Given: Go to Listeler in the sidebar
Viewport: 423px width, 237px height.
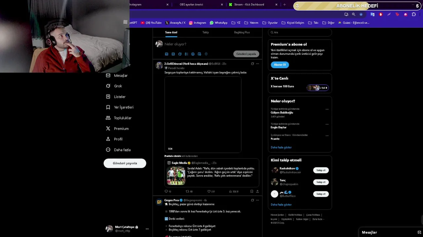Looking at the screenshot, I should coord(116,97).
